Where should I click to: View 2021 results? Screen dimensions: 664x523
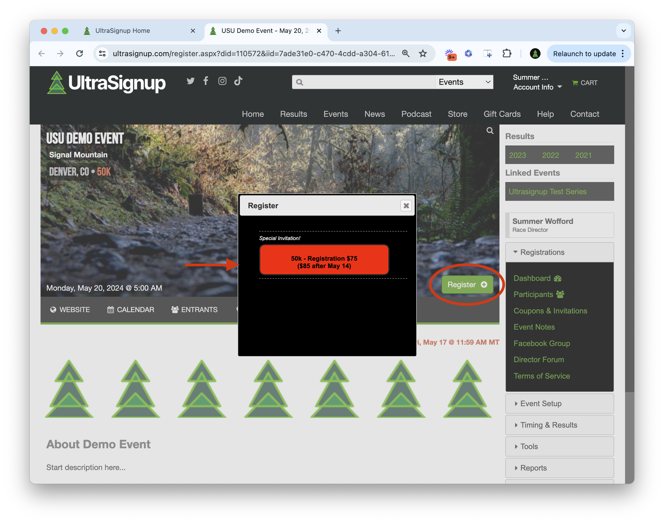click(583, 156)
